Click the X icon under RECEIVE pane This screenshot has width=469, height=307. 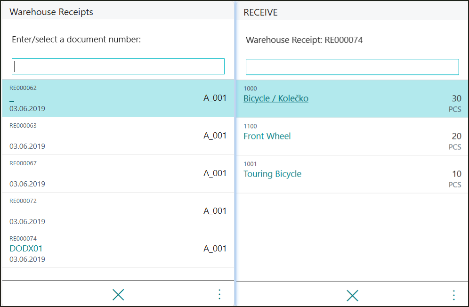pos(352,296)
